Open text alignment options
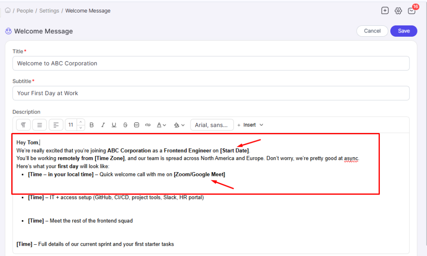 point(56,125)
